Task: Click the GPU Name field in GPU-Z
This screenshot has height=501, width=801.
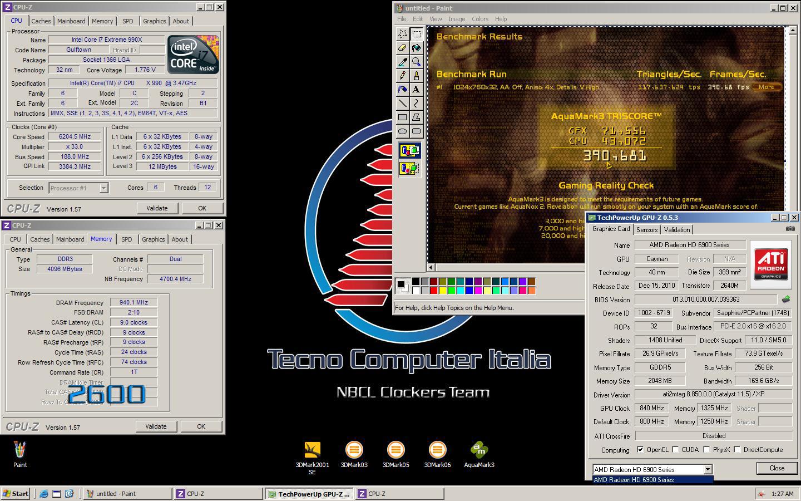Action: (690, 245)
